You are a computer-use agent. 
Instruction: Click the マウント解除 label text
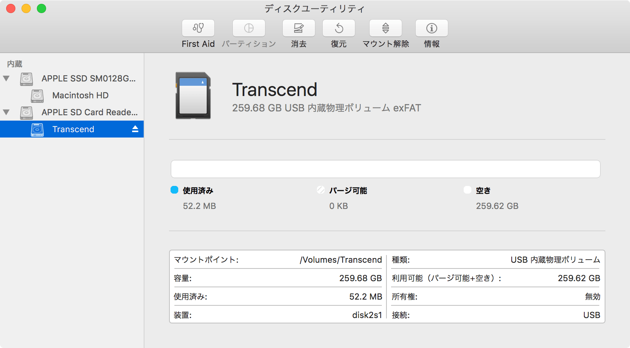(x=386, y=44)
